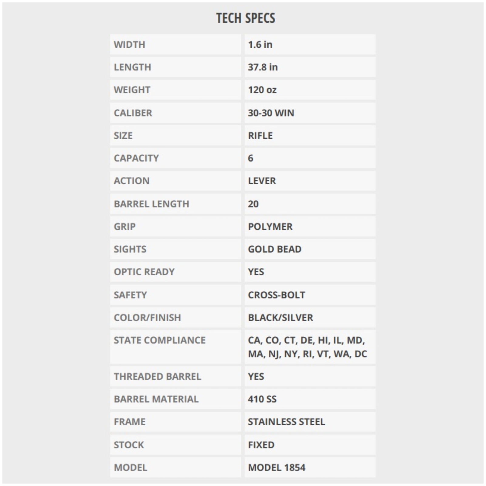This screenshot has height=486, width=486.
Task: Select the 410 SS barrel material value
Action: pos(262,399)
